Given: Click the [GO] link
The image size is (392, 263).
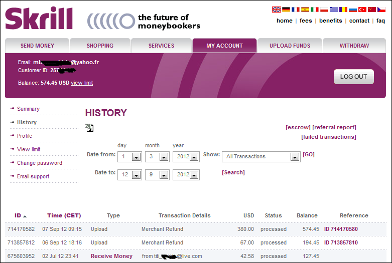Looking at the screenshot, I should pos(309,154).
